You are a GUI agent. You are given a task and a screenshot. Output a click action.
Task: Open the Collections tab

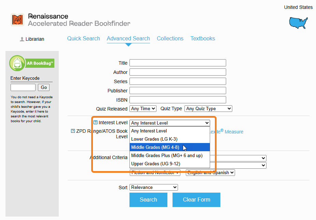170,39
